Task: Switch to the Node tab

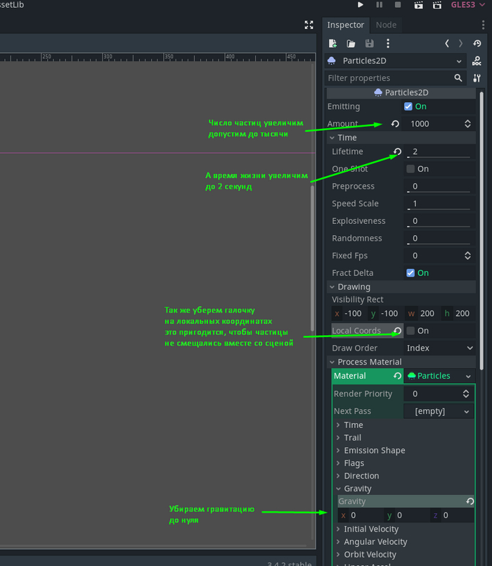Action: point(386,25)
